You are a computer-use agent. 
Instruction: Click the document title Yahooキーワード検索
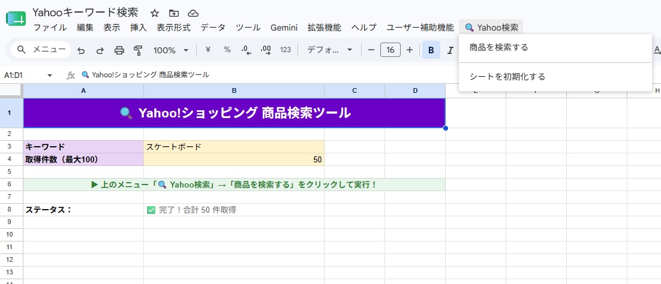pos(85,13)
